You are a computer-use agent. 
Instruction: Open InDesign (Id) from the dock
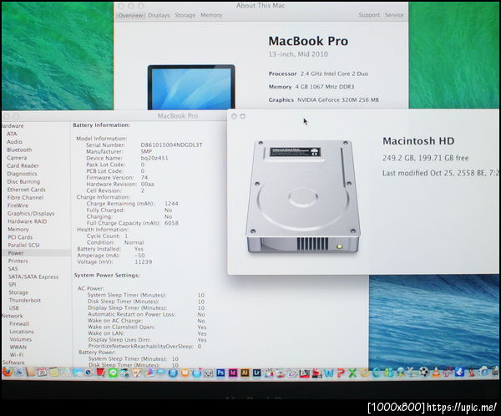[x=233, y=373]
